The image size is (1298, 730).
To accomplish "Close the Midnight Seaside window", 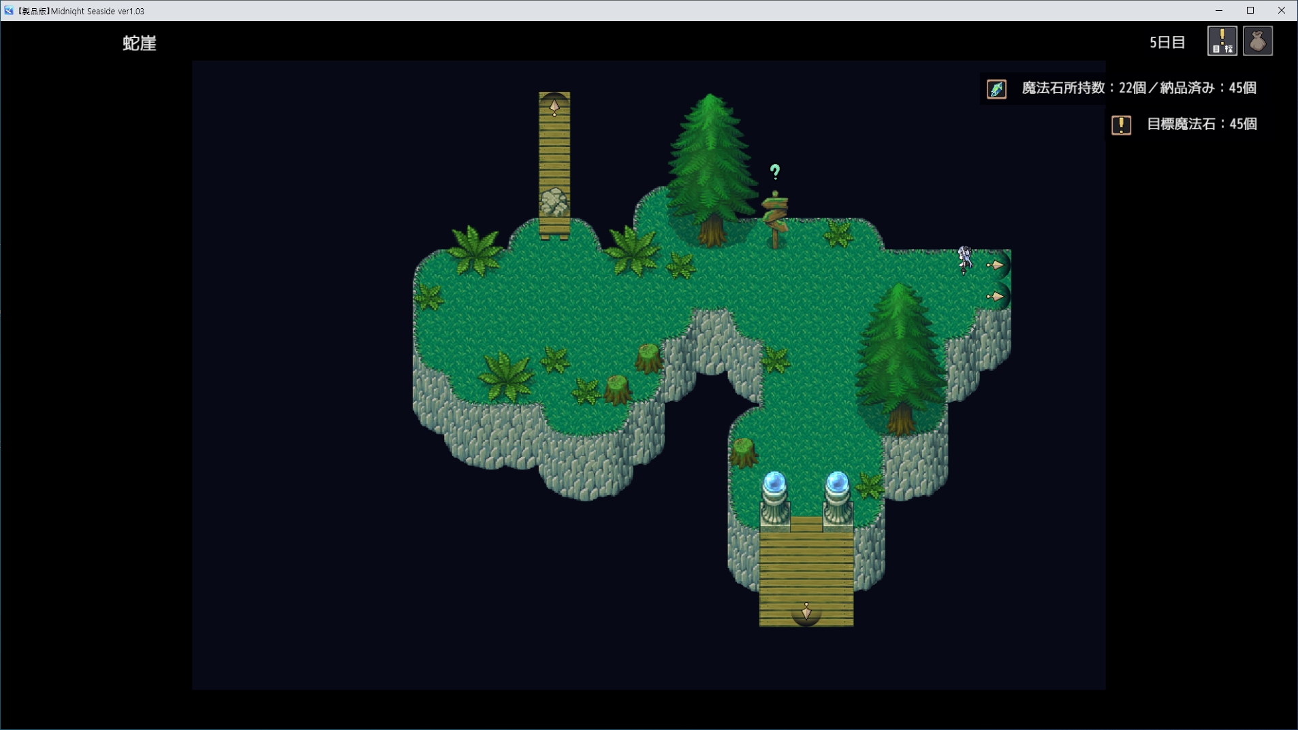I will 1282,10.
